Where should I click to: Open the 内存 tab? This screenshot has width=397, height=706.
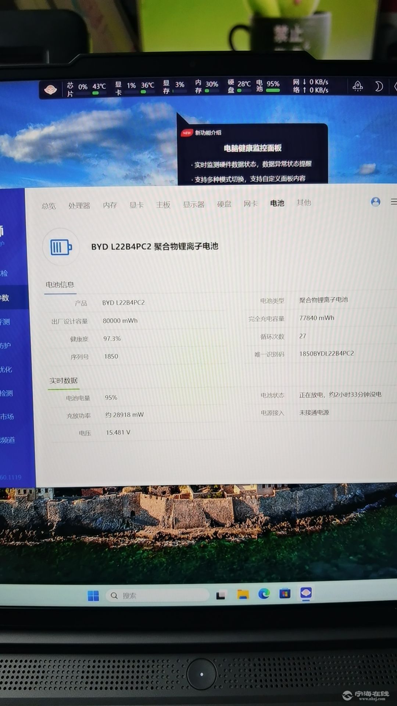[x=110, y=205]
